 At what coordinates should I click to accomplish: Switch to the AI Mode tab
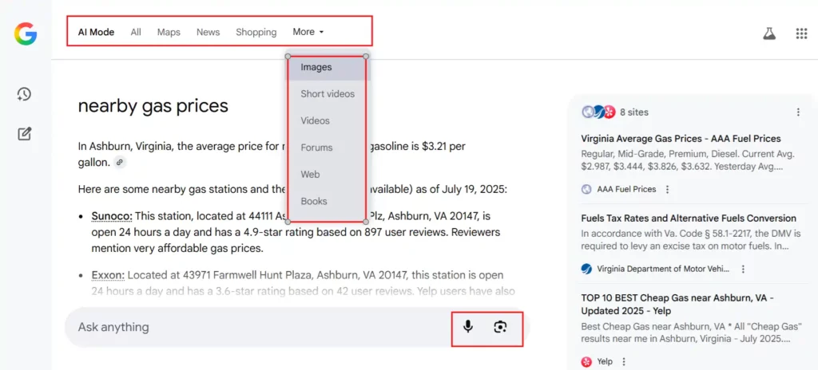tap(96, 32)
